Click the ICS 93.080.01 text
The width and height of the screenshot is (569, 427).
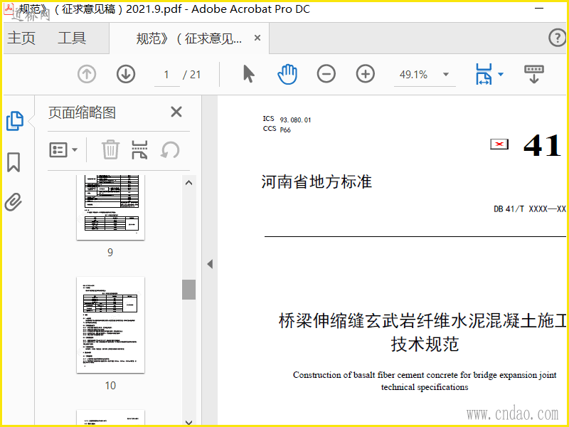coord(287,119)
